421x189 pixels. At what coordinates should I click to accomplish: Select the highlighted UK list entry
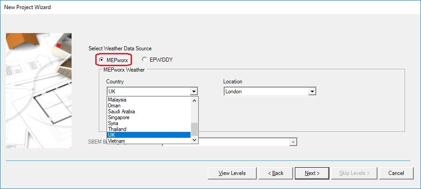(x=149, y=135)
